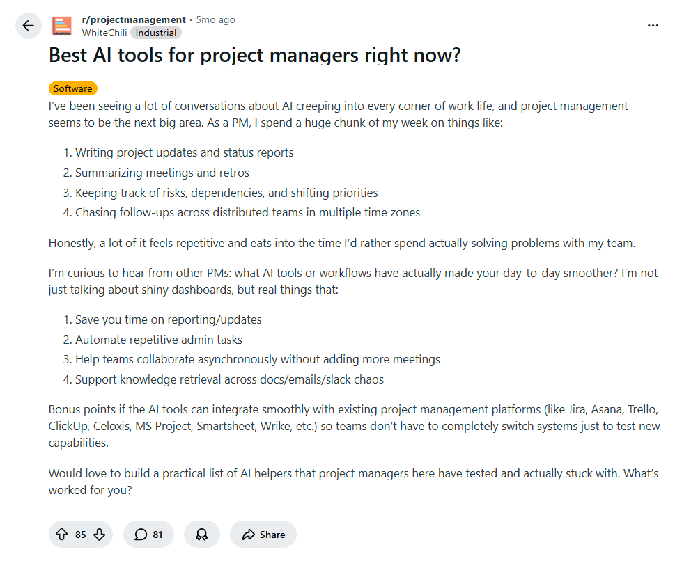The height and width of the screenshot is (561, 675).
Task: Open the r/projectmanagement community link
Action: pos(134,19)
